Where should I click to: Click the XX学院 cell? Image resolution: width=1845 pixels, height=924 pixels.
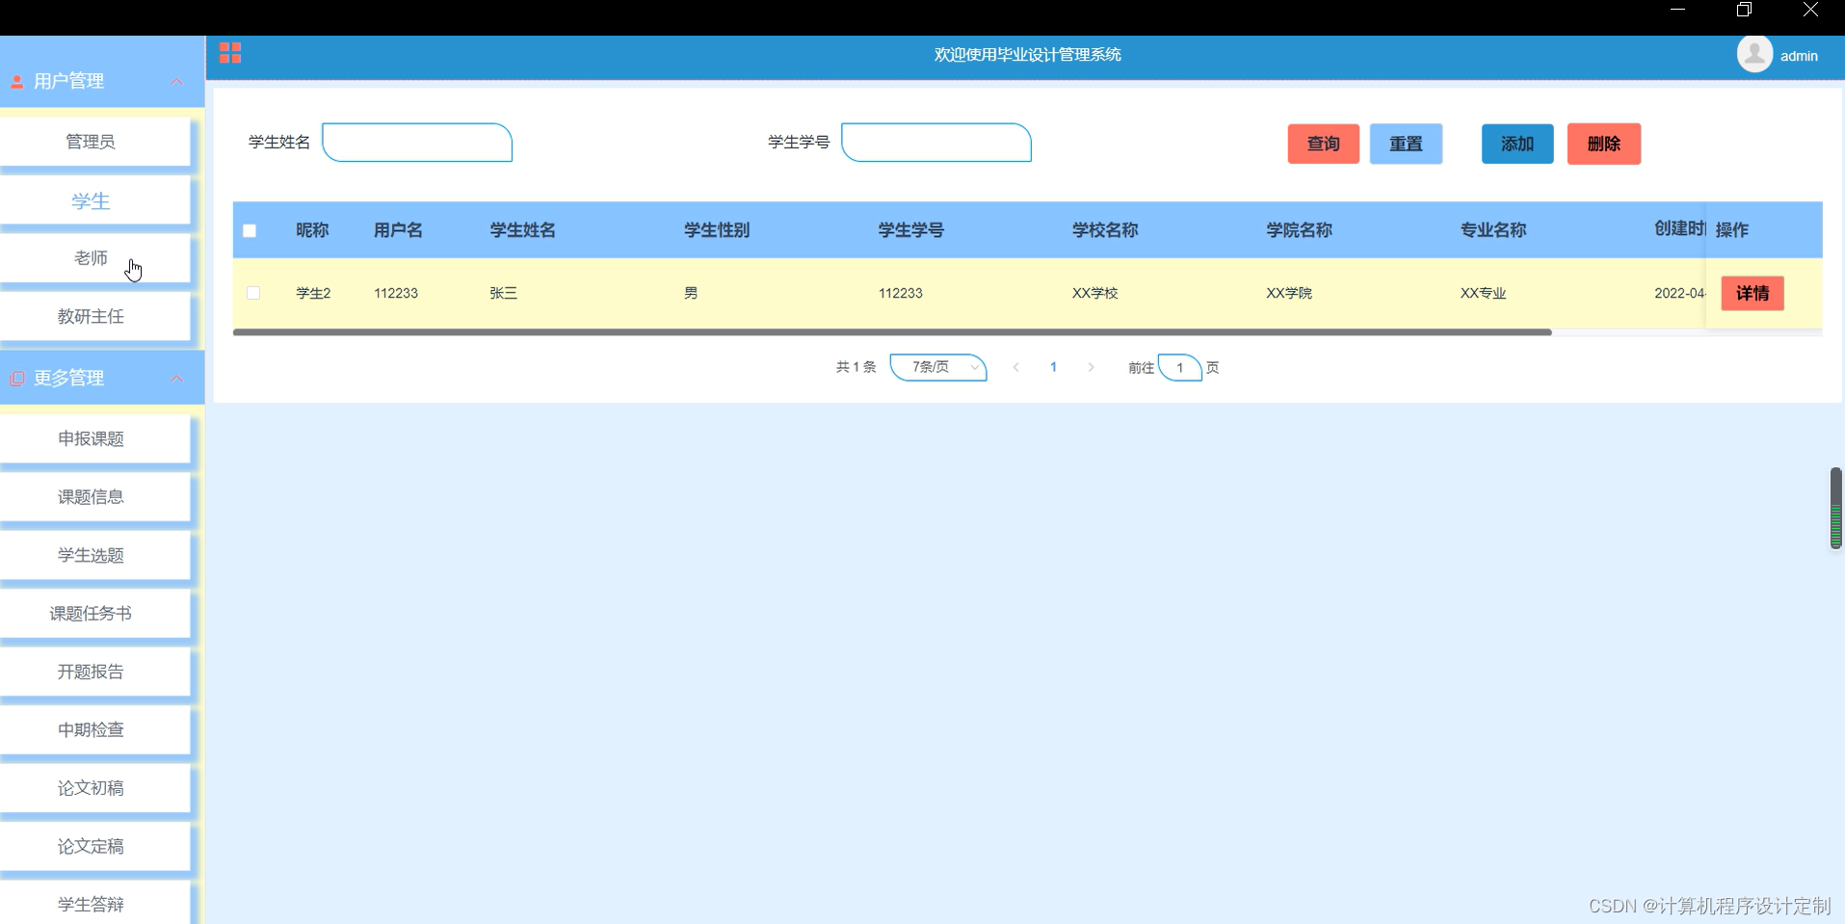click(1289, 293)
